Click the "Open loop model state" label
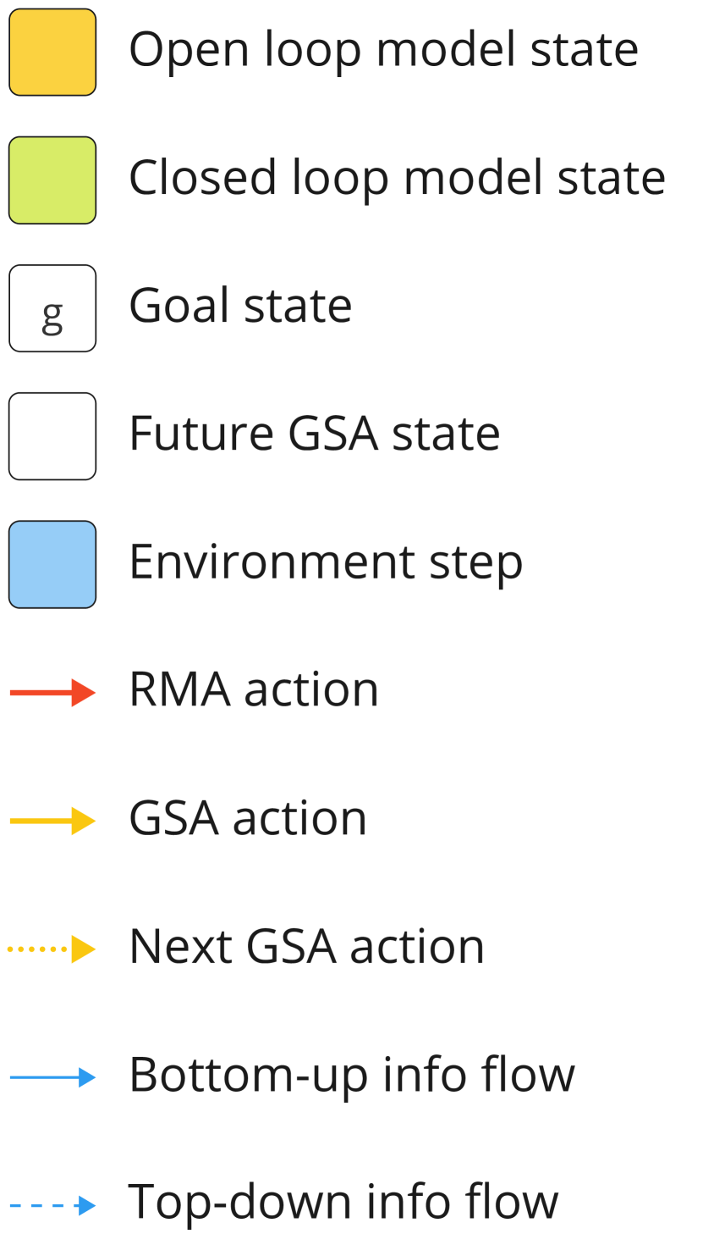 point(383,50)
